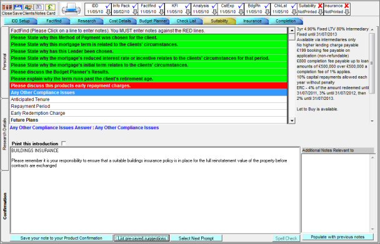Click the Spell Check button
The width and height of the screenshot is (380, 244).
click(x=286, y=238)
